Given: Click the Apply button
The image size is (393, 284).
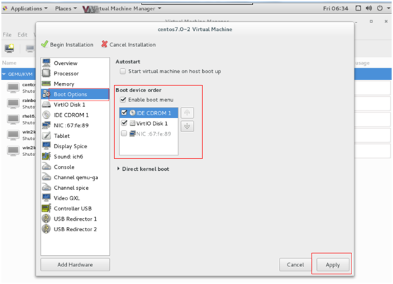Looking at the screenshot, I should click(x=332, y=265).
